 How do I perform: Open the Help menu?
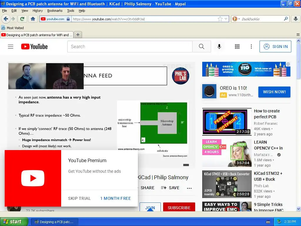pos(82,11)
